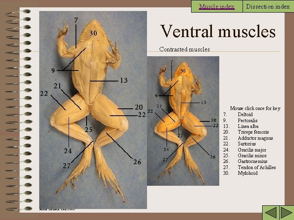
Task: Select key entry '20. Triceps femoris'
Action: click(x=246, y=132)
